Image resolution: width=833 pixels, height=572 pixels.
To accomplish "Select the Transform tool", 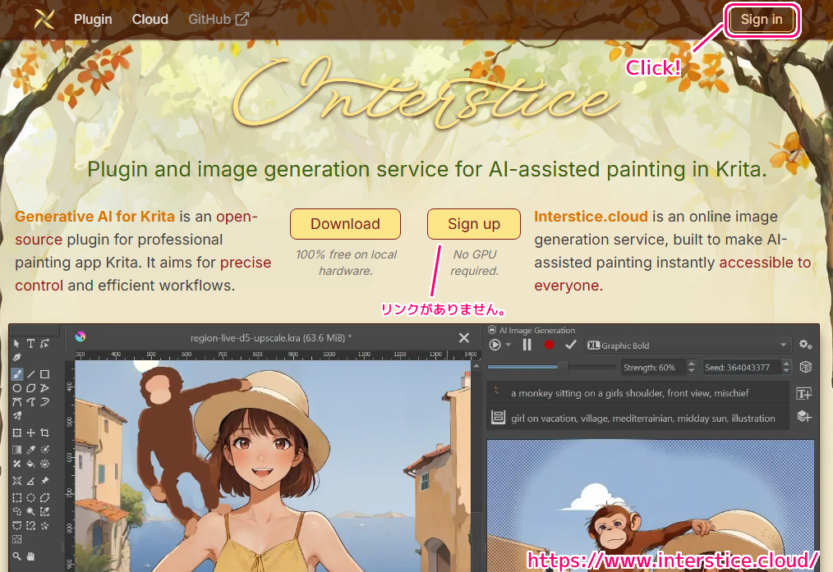I will click(x=16, y=433).
